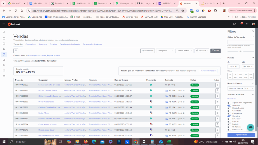Open actions menu for transaction HP2284136890
The height and width of the screenshot is (145, 258).
pyautogui.click(x=217, y=113)
